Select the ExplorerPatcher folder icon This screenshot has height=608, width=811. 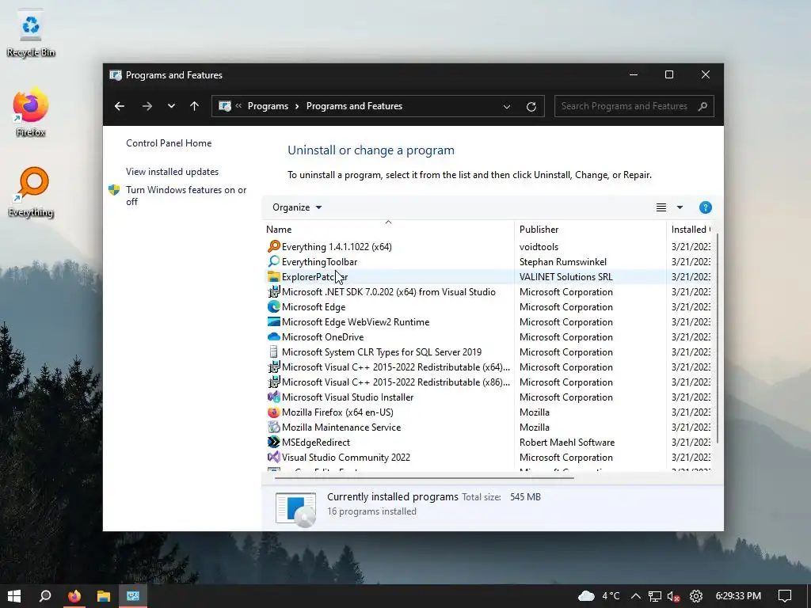click(x=273, y=276)
